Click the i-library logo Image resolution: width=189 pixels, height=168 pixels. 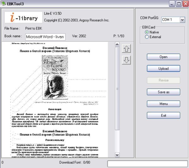click(24, 17)
